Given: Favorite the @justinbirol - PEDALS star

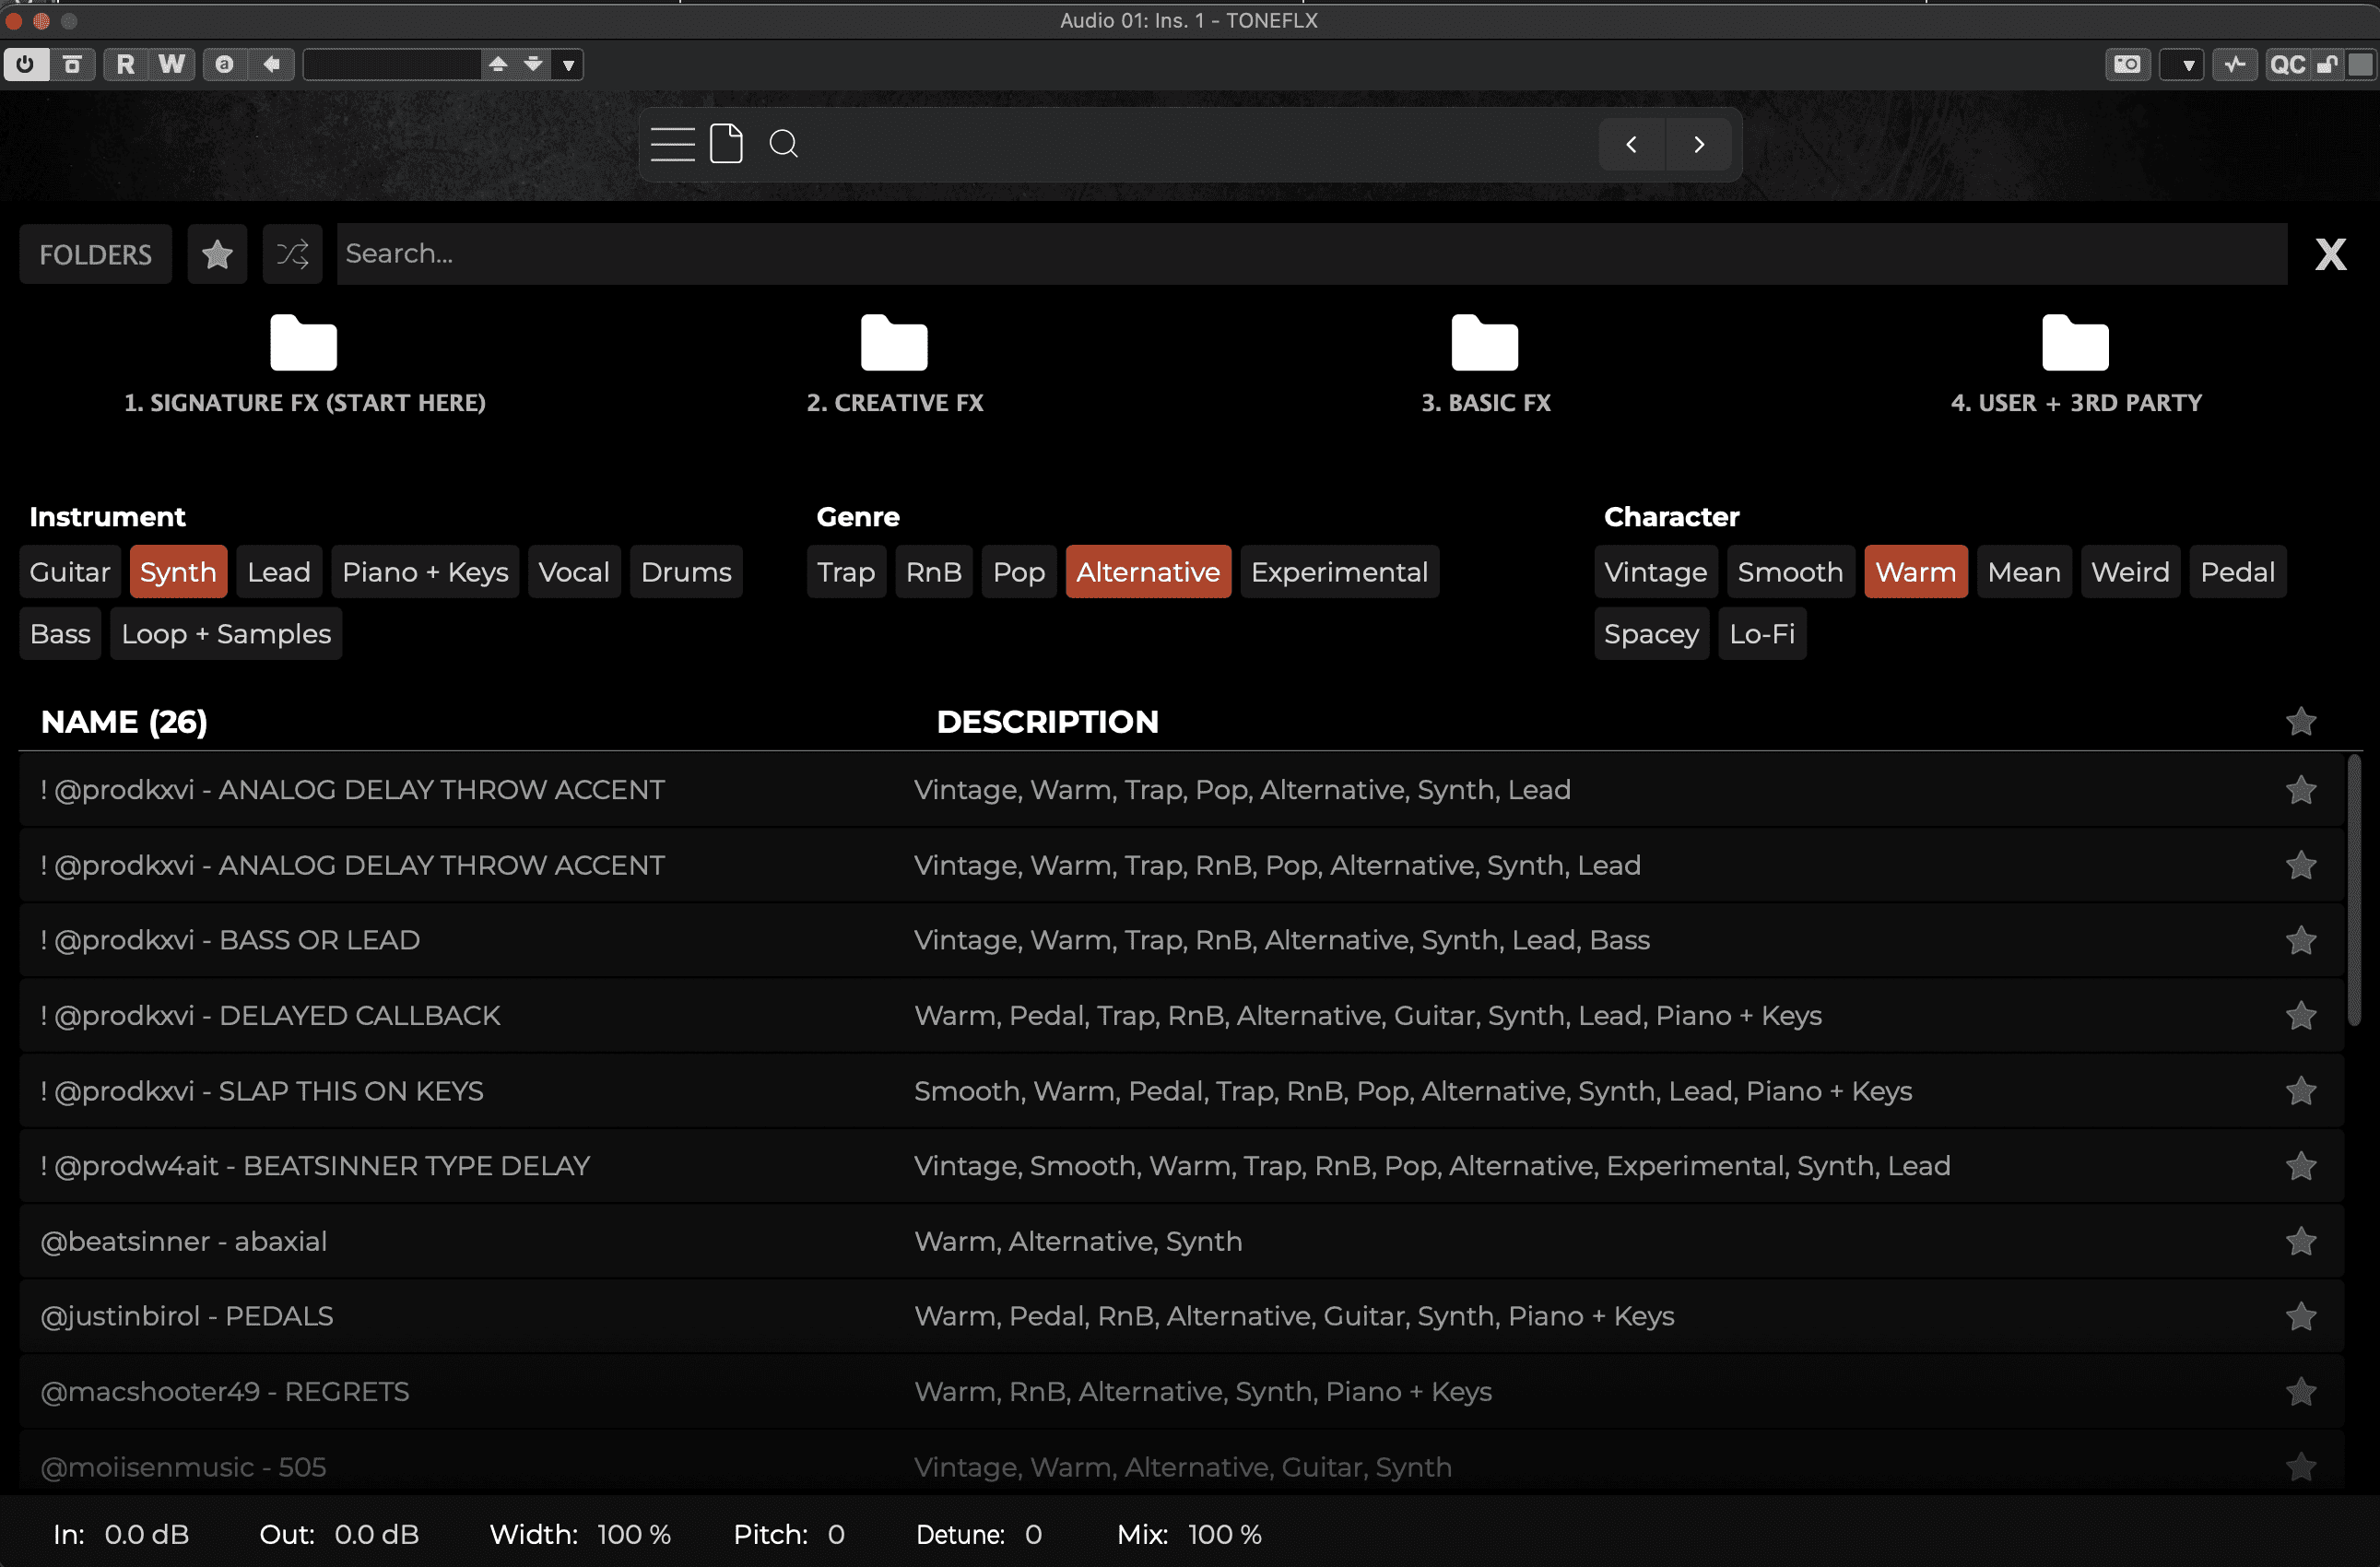Looking at the screenshot, I should coord(2301,1316).
